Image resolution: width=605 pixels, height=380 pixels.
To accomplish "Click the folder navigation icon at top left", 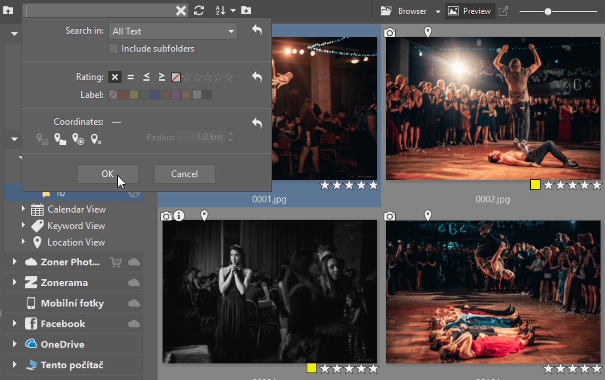I will tap(8, 10).
